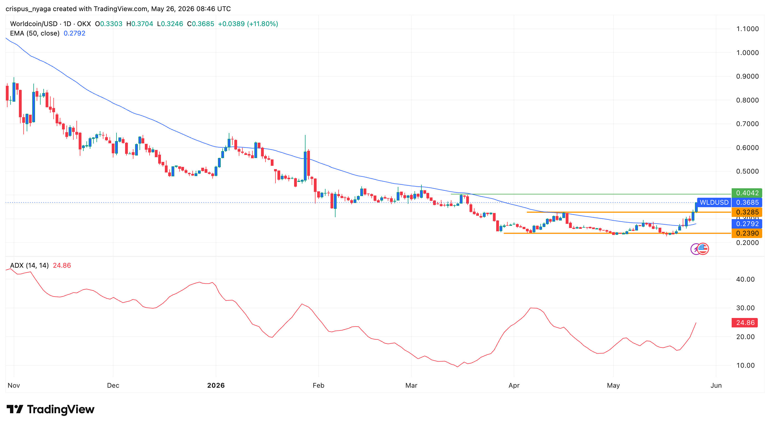Image resolution: width=770 pixels, height=426 pixels.
Task: Click the TradingView logo at bottom left
Action: coord(50,409)
